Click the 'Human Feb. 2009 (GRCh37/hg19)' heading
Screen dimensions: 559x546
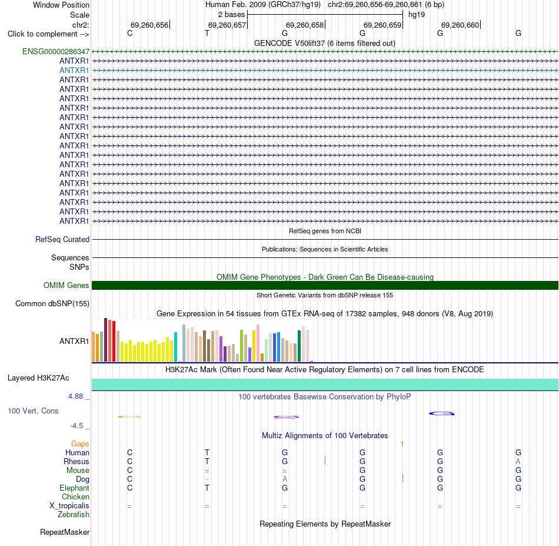coord(263,5)
